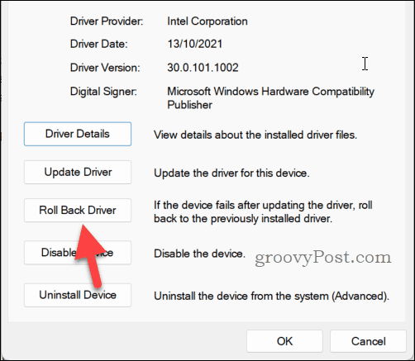Click the Update Driver button
The height and width of the screenshot is (361, 415).
click(x=78, y=173)
